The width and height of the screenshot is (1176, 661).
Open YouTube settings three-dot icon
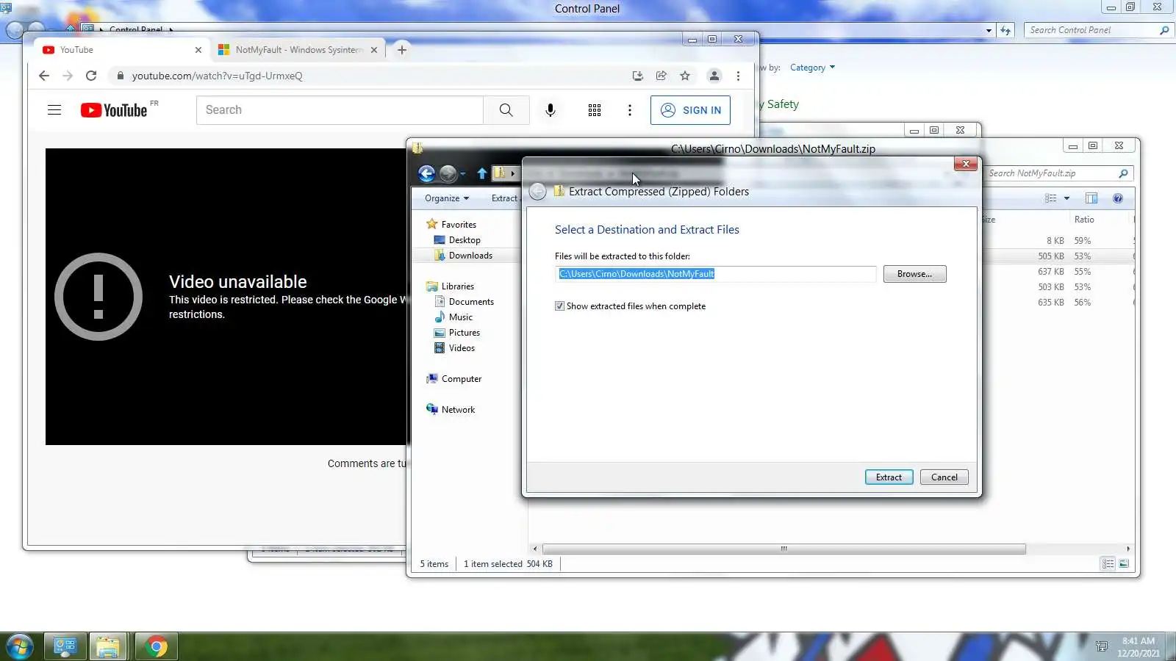[629, 110]
